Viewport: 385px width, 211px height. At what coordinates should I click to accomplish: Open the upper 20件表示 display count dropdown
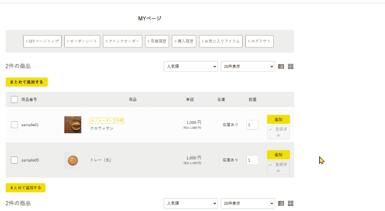click(248, 66)
